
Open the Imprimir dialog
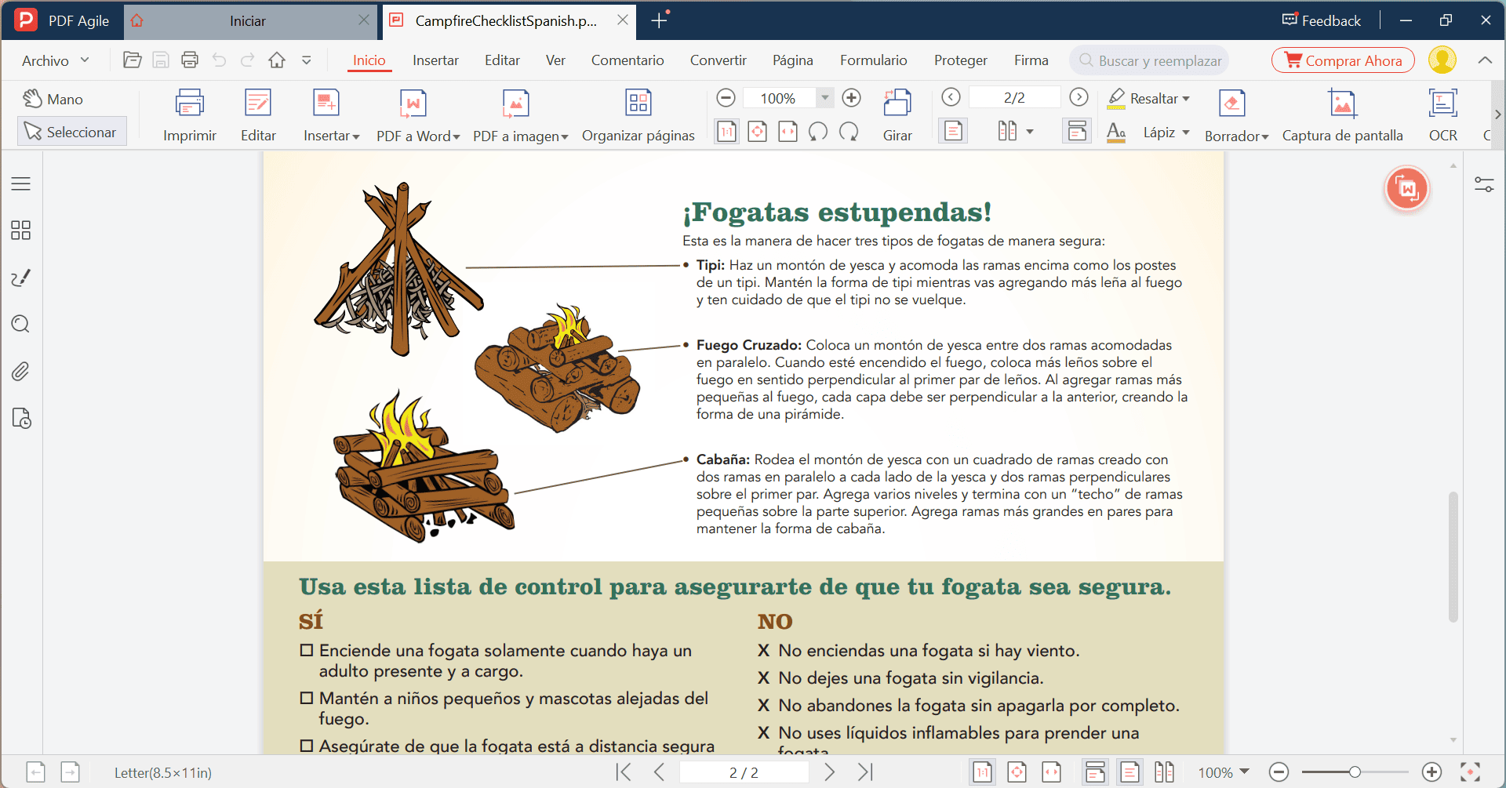pyautogui.click(x=189, y=114)
